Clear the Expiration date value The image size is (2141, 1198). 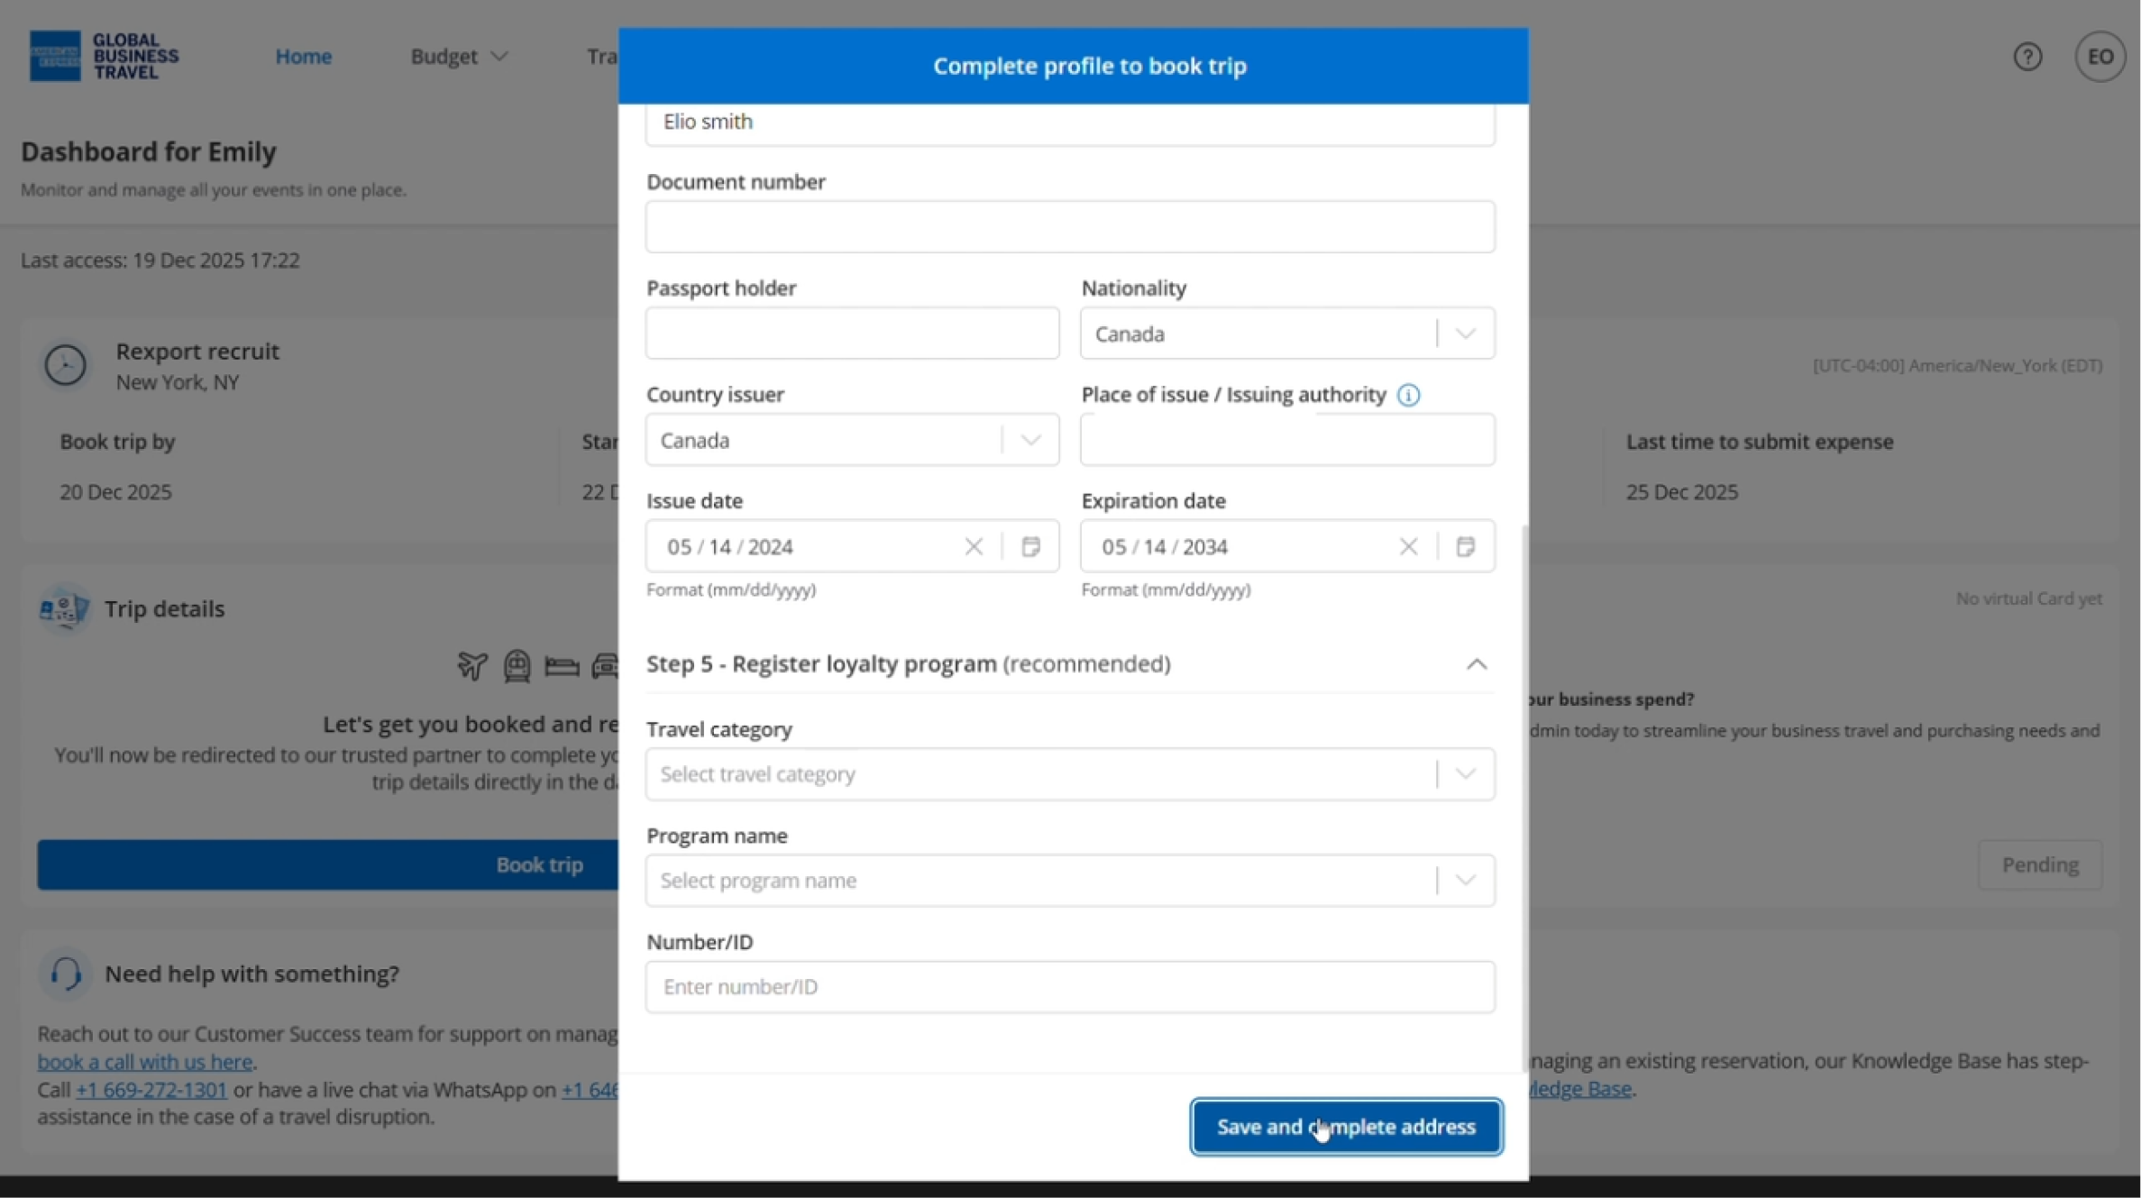coord(1408,546)
